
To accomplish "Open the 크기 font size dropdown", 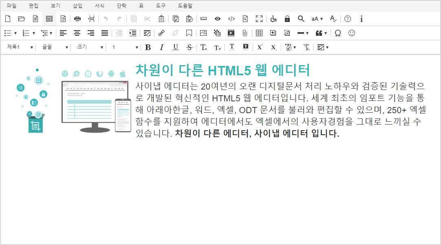I will 90,47.
